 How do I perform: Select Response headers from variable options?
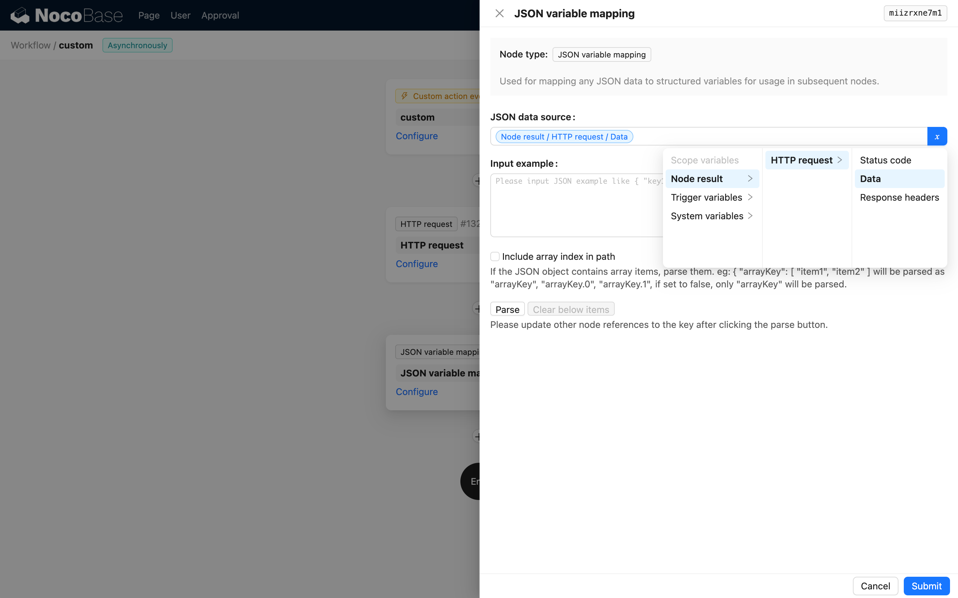[x=899, y=197]
